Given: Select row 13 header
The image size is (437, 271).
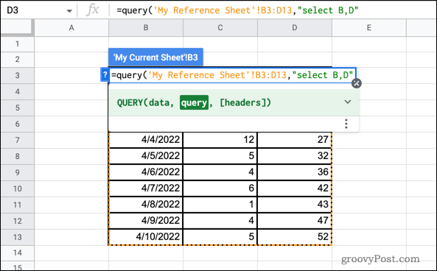Looking at the screenshot, I should point(17,237).
